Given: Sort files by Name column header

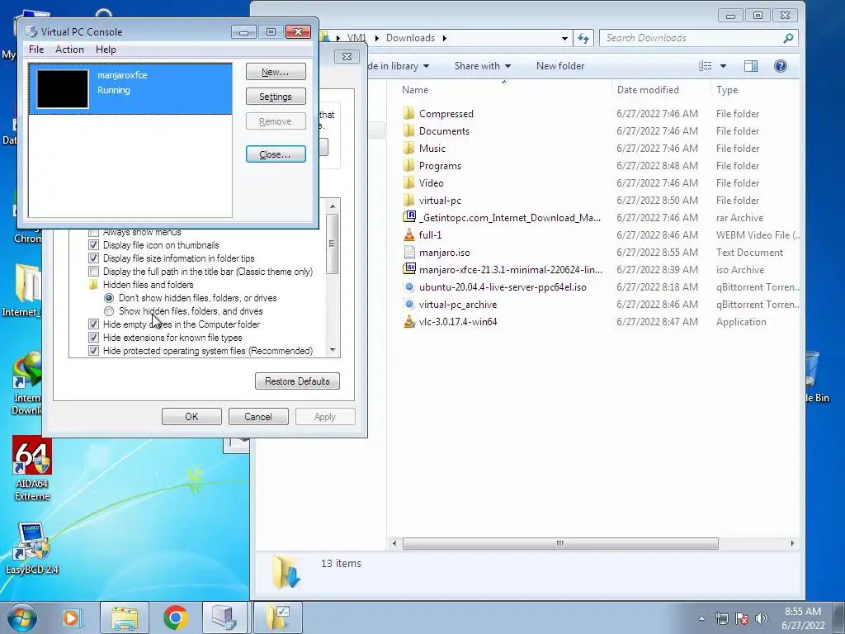Looking at the screenshot, I should pyautogui.click(x=415, y=90).
